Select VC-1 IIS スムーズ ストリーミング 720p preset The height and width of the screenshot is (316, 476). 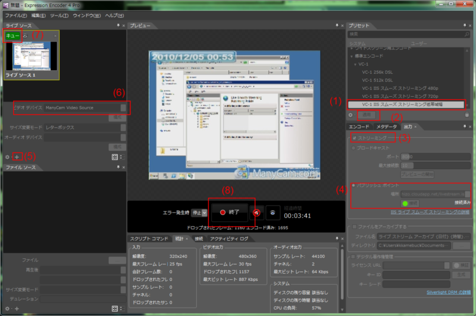pos(399,95)
